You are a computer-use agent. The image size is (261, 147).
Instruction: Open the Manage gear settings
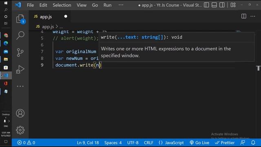(20, 130)
